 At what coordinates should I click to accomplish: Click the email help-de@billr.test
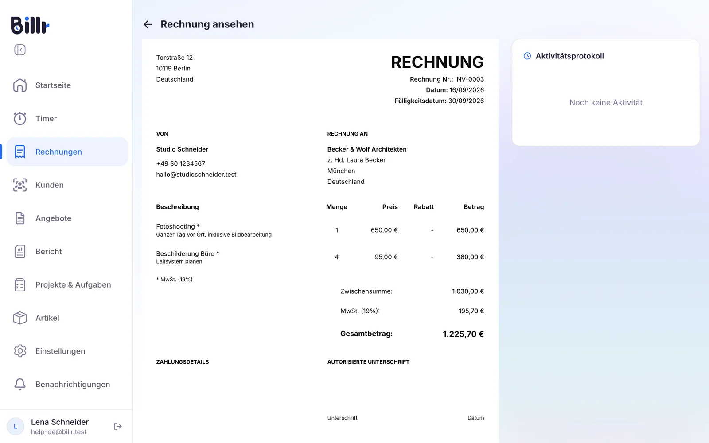click(58, 432)
